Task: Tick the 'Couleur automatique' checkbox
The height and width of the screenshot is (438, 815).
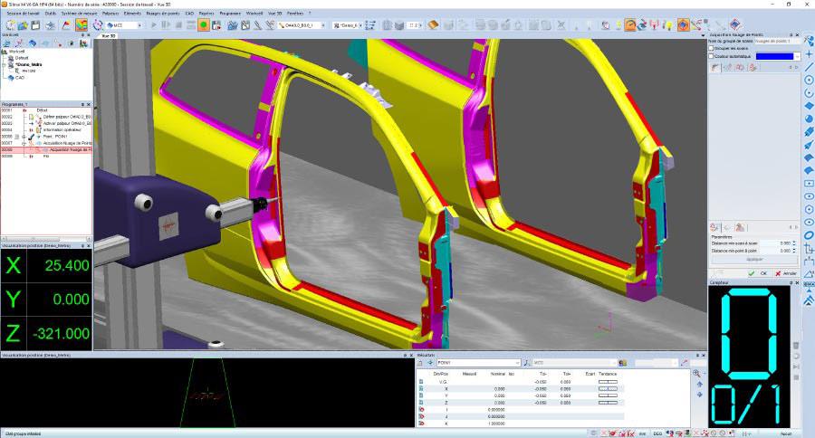Action: 712,56
